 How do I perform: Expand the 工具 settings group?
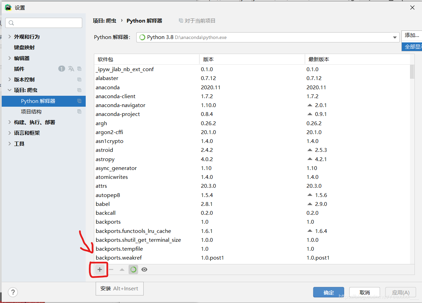[10, 144]
